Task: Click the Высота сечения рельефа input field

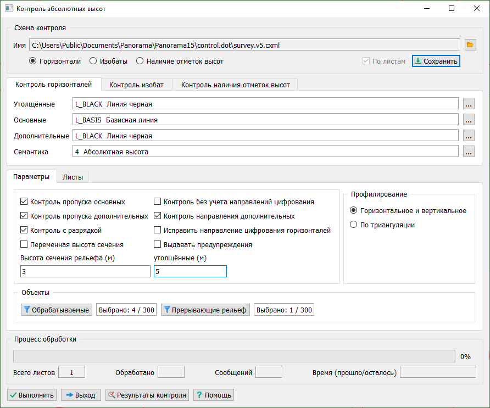Action: [x=85, y=271]
